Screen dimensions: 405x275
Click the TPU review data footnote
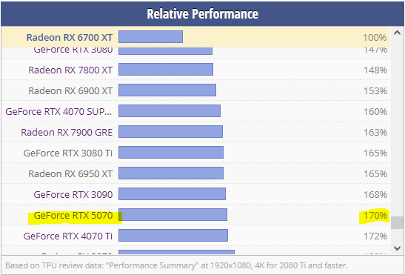(176, 265)
